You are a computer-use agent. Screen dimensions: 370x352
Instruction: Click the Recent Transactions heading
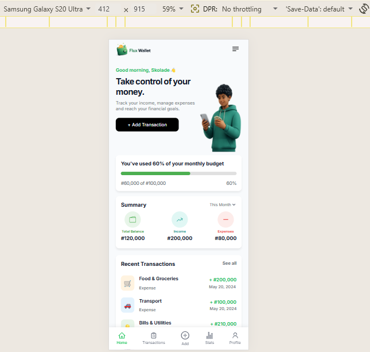tap(148, 264)
